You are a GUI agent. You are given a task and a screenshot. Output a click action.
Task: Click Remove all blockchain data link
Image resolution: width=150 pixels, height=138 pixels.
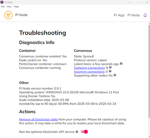pyautogui.click(x=38, y=119)
